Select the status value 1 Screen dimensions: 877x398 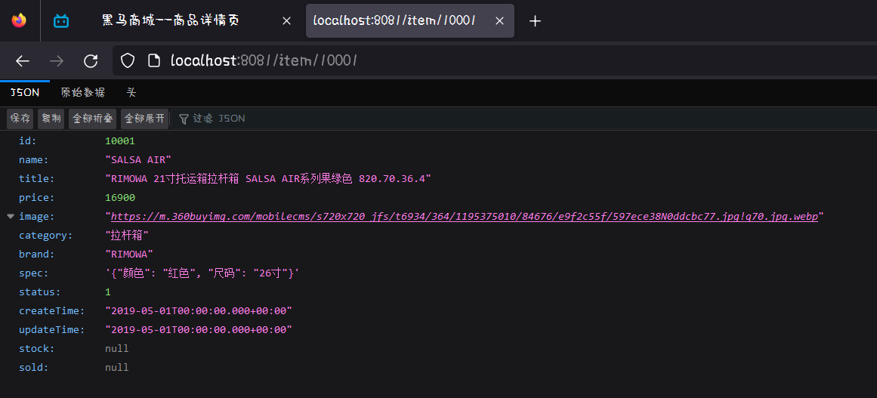click(x=108, y=292)
